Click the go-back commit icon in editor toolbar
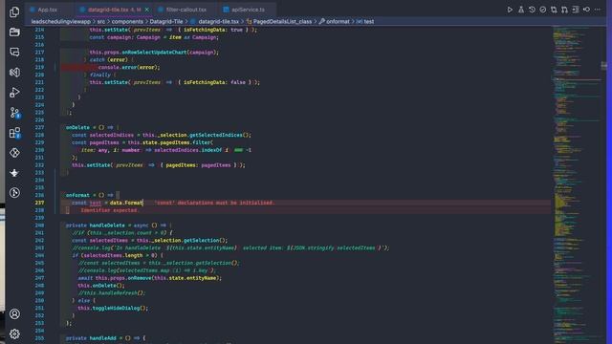Image resolution: width=612 pixels, height=344 pixels. pos(586,10)
